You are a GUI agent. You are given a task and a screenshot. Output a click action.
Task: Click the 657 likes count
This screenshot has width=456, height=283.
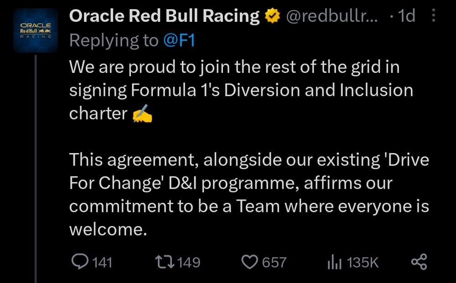pos(274,262)
